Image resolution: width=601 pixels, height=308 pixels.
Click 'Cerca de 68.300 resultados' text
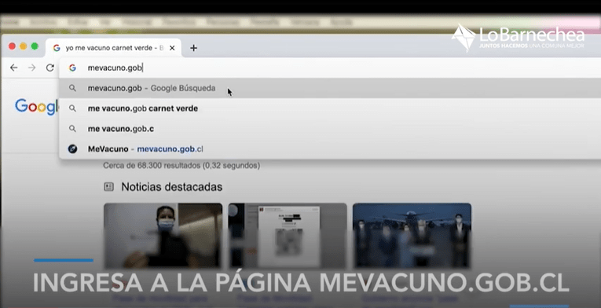point(152,166)
